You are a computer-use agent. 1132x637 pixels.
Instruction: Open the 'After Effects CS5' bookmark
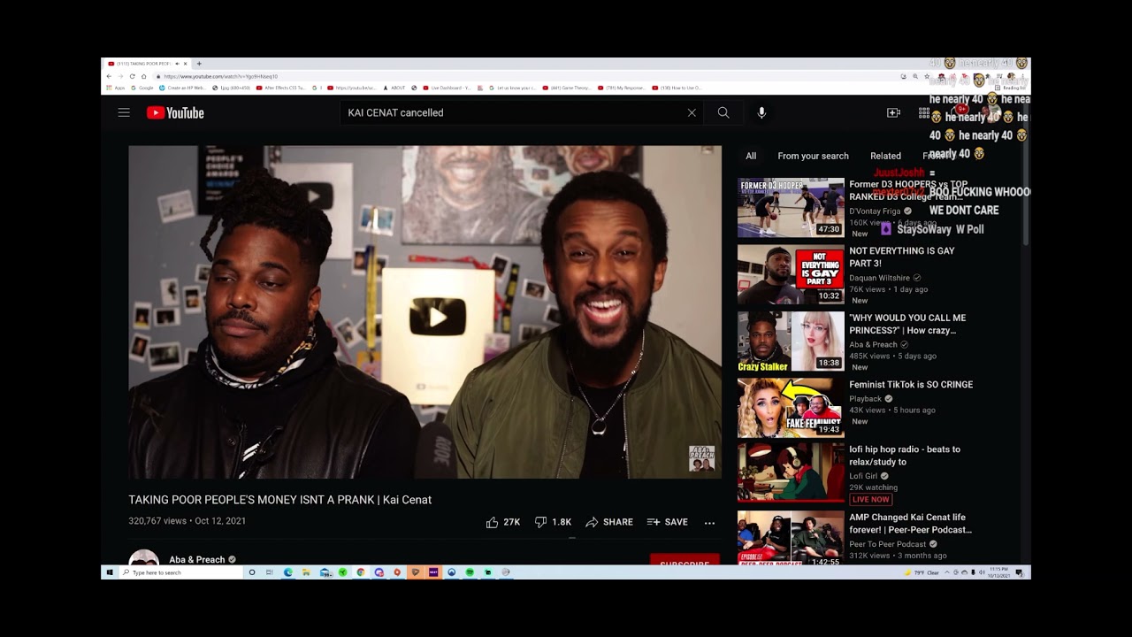click(281, 88)
